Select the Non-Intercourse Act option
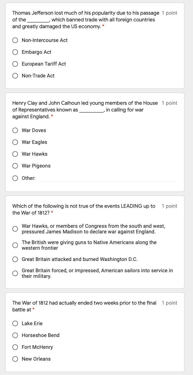This screenshot has width=193, height=375. (15, 40)
